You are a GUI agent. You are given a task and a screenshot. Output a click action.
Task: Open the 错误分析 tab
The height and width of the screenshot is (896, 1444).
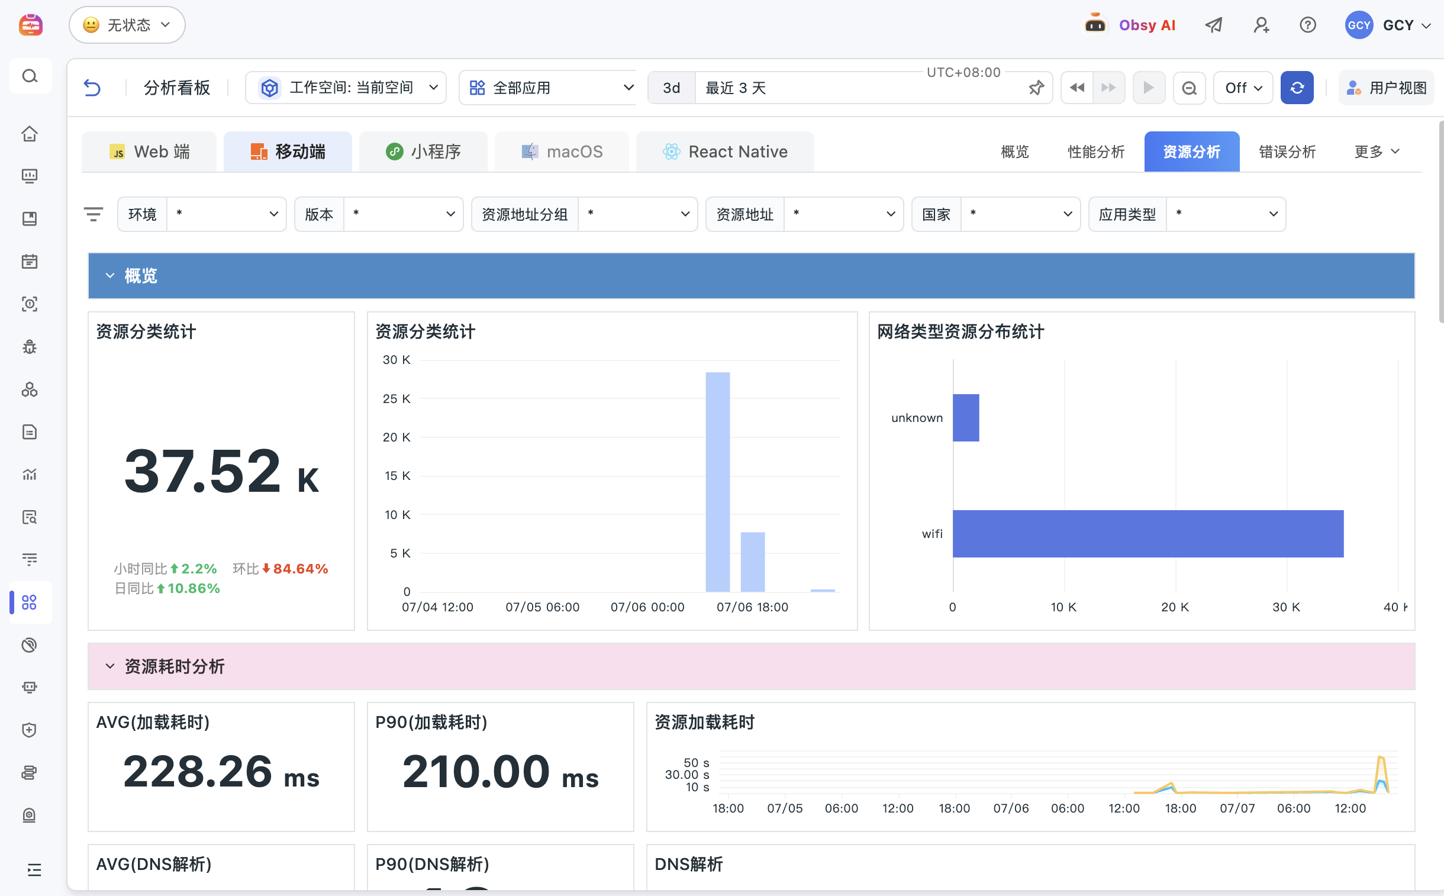coord(1287,152)
